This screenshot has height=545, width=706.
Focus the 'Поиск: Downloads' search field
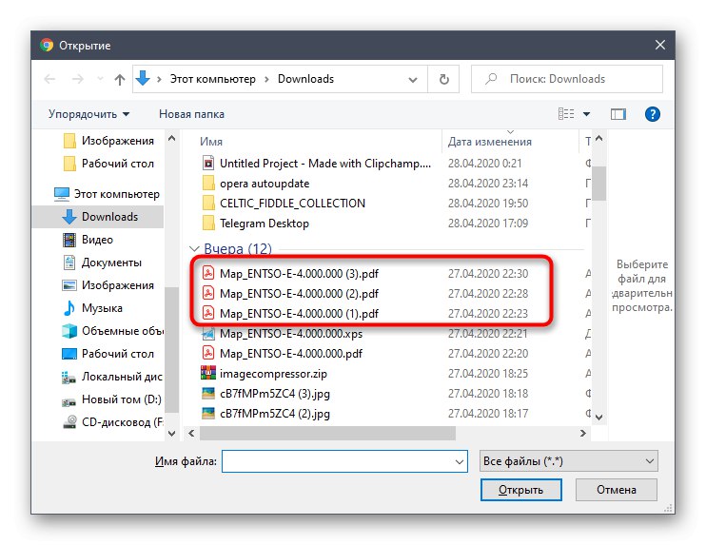pyautogui.click(x=567, y=79)
